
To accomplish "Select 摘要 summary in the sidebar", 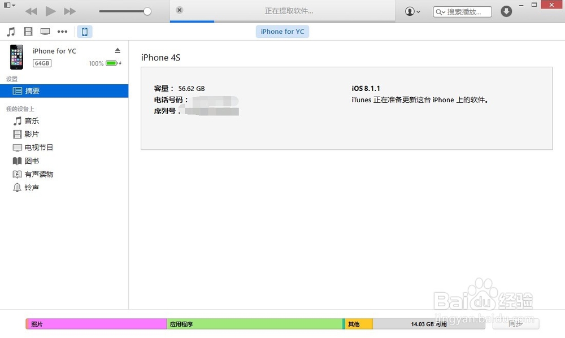I will (64, 91).
